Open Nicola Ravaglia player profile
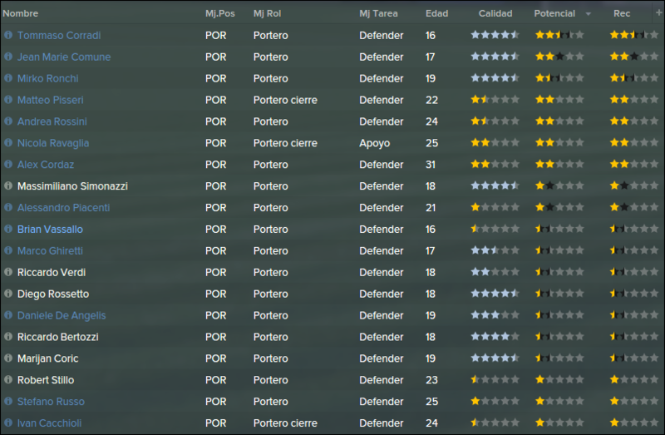The width and height of the screenshot is (665, 435). click(x=53, y=143)
